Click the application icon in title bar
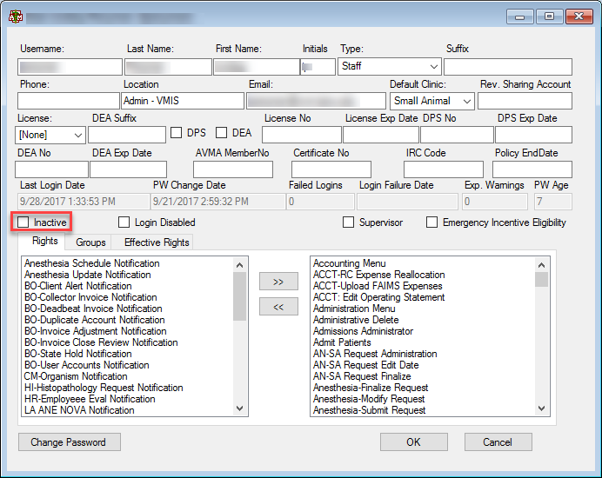Image resolution: width=602 pixels, height=478 pixels. 16,17
